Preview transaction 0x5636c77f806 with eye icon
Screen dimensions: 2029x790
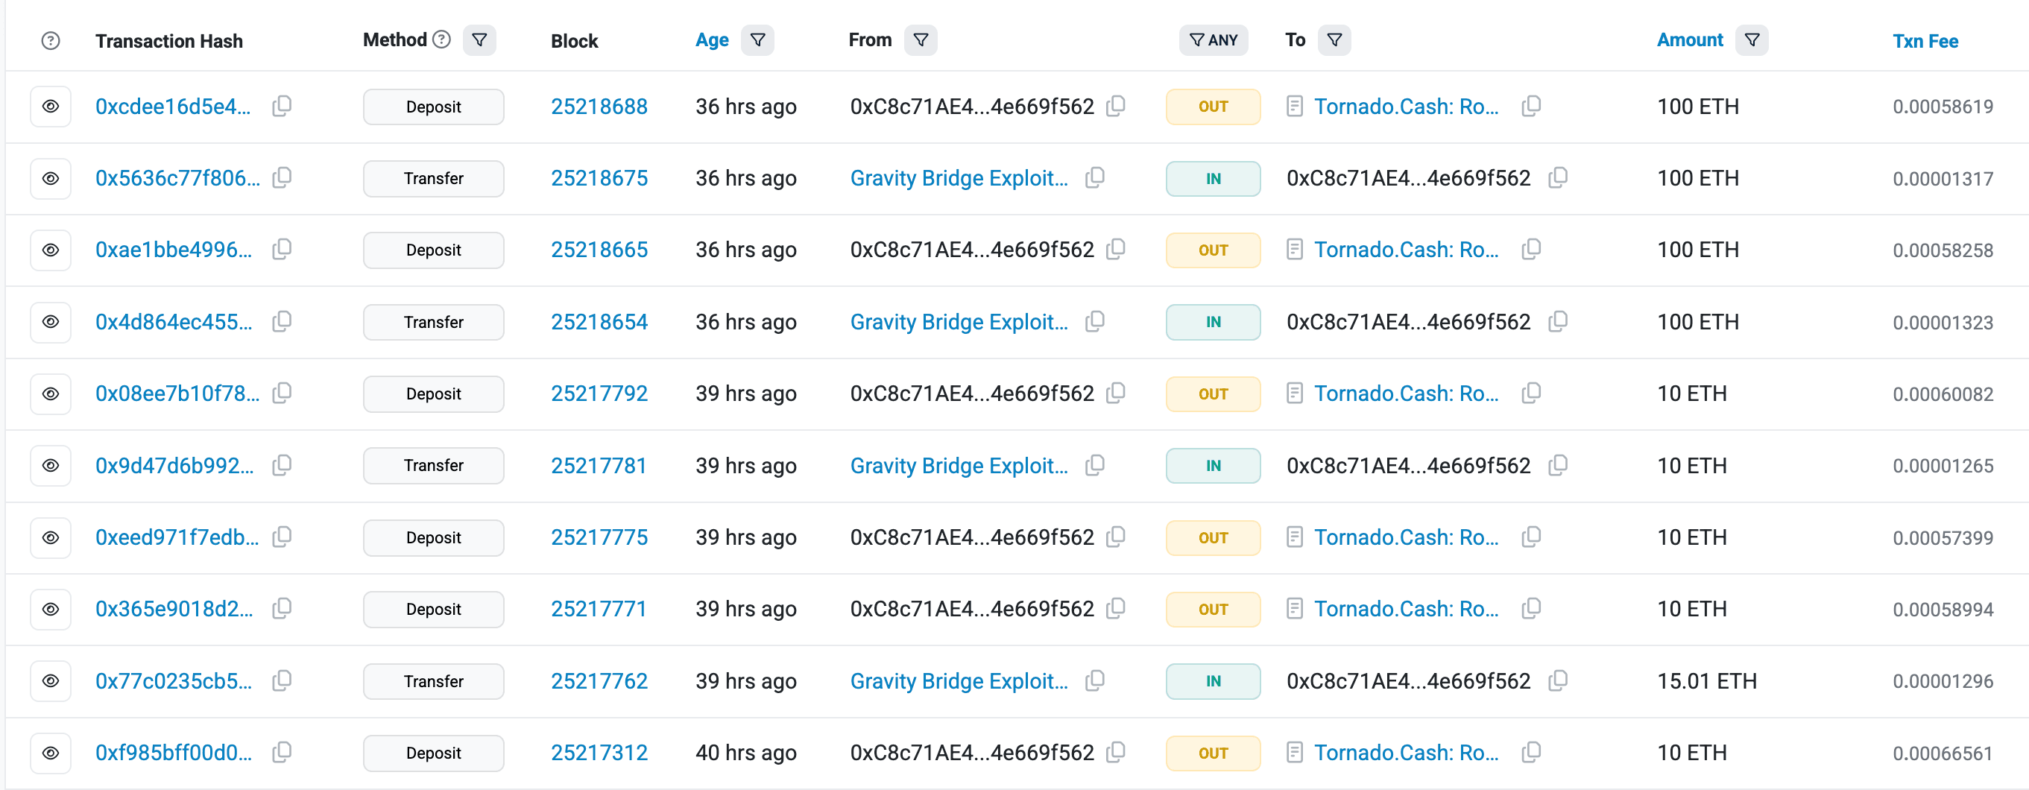(x=51, y=178)
